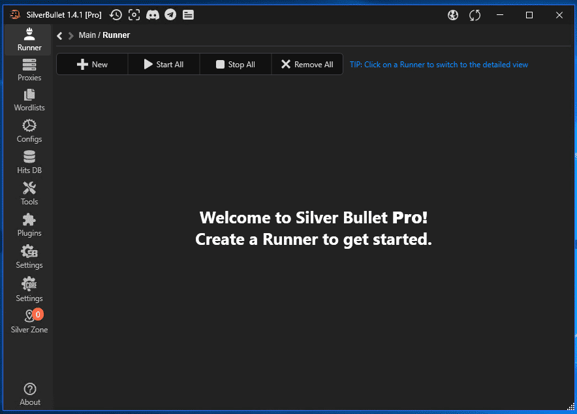Open the Tools section
The height and width of the screenshot is (414, 577).
(29, 193)
